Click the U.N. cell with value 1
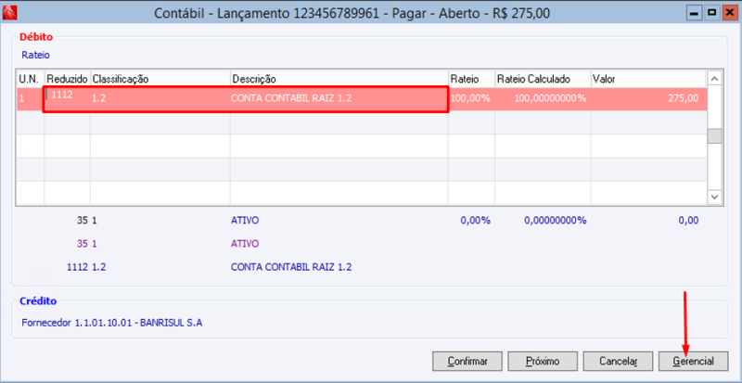This screenshot has height=383, width=742. (x=31, y=99)
